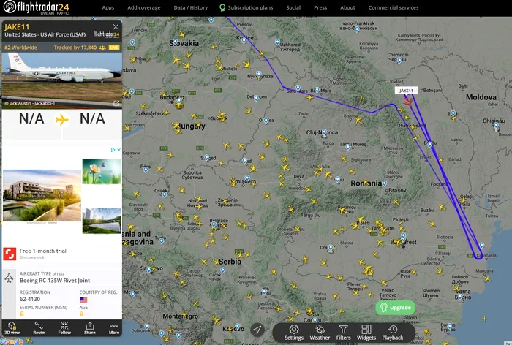This screenshot has height=345, width=512.
Task: Start Playback of flight history
Action: [x=393, y=333]
